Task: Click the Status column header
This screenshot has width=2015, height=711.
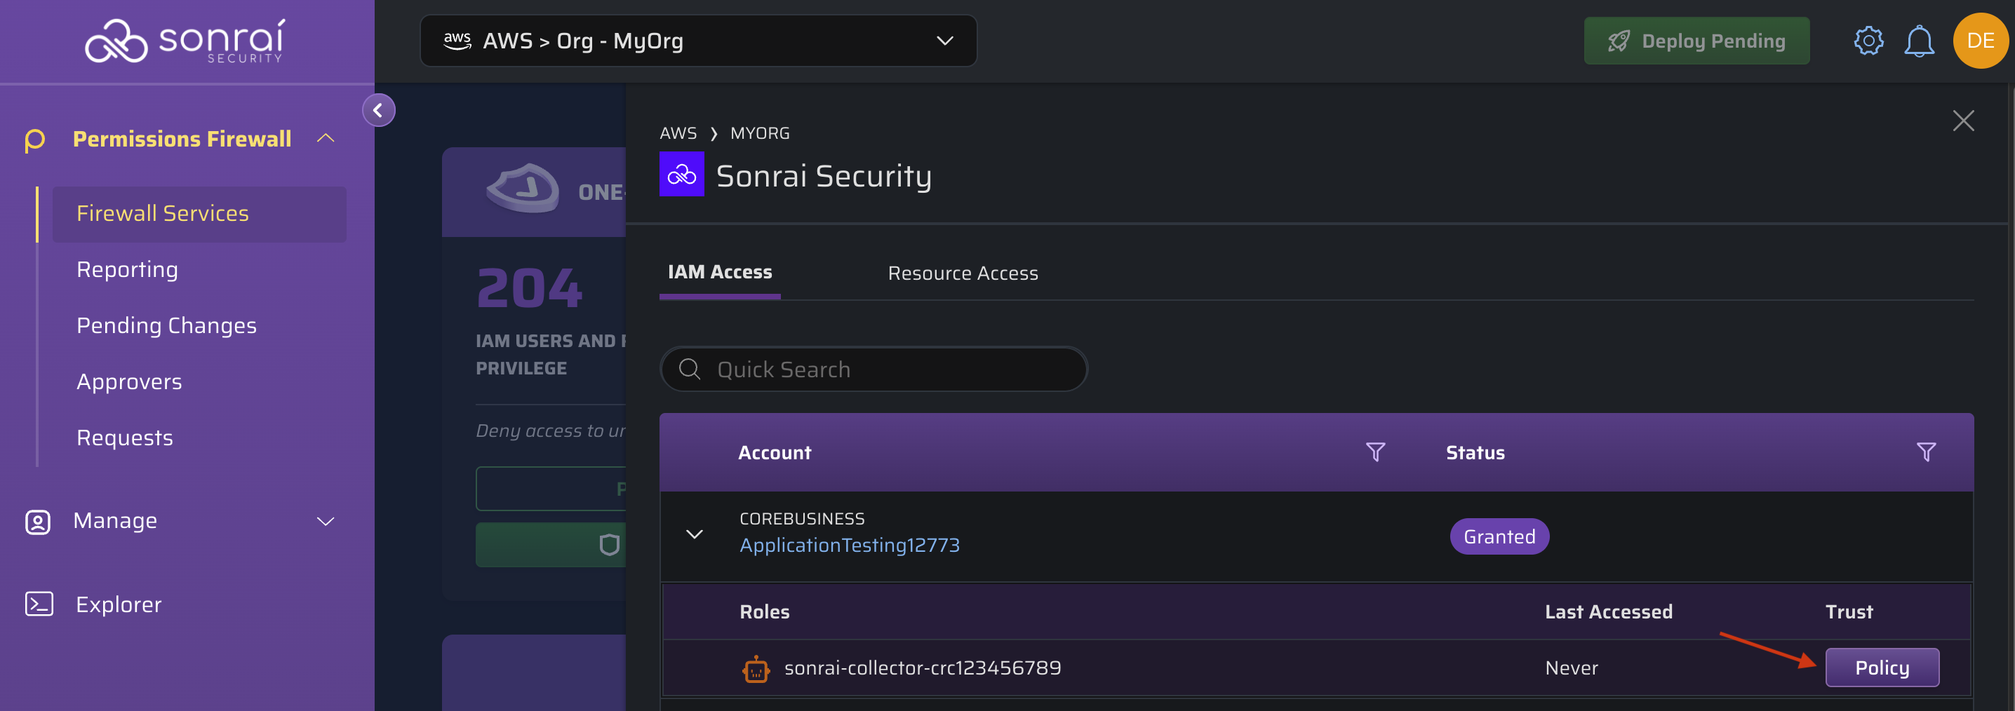Action: 1475,453
